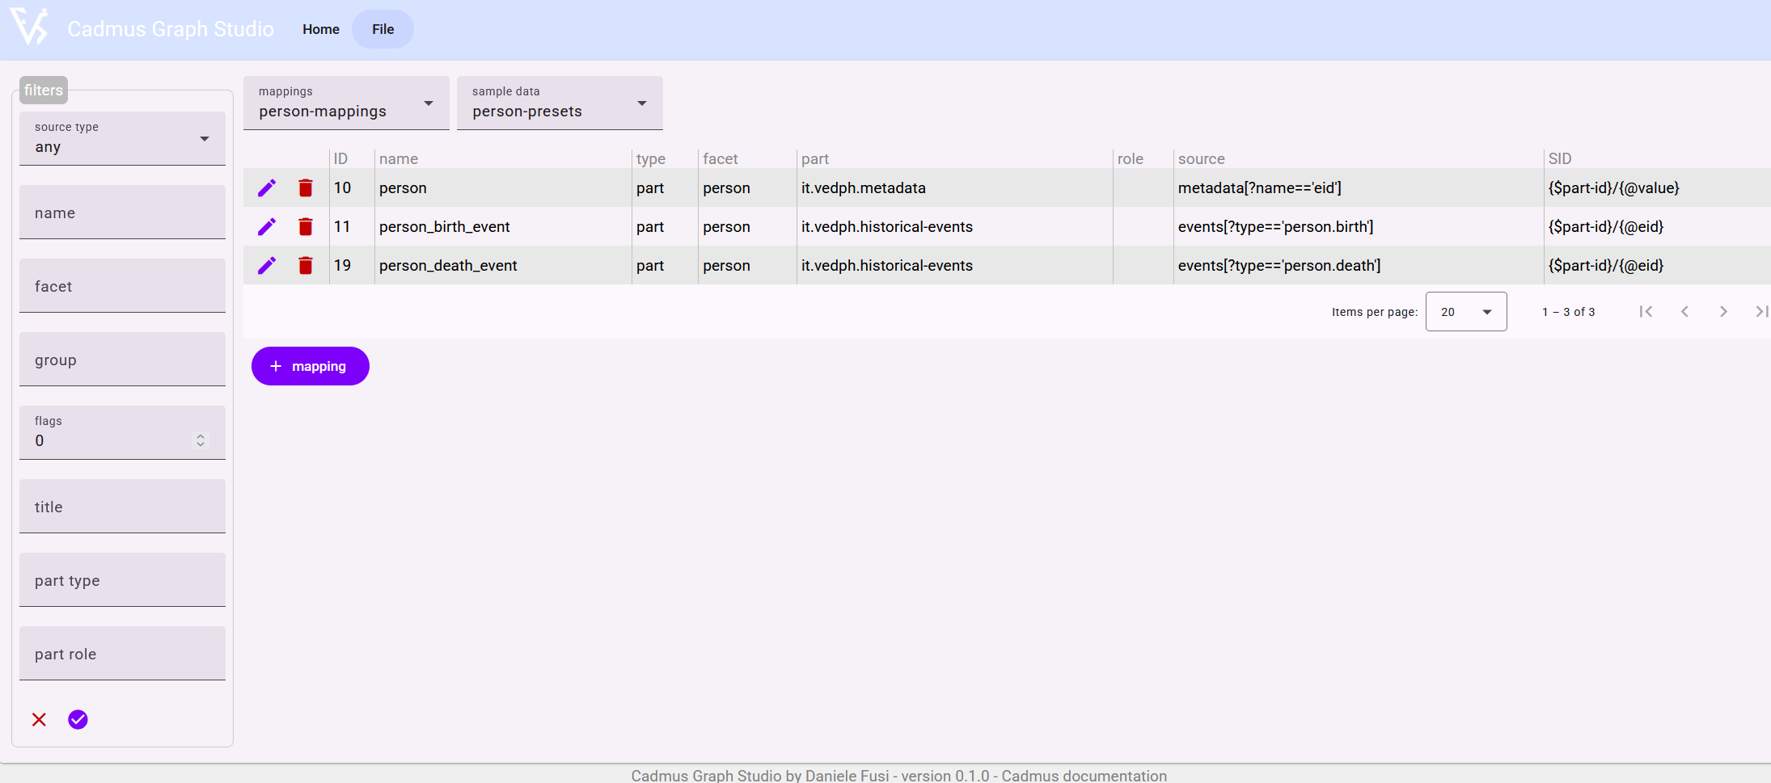1771x783 pixels.
Task: Go to previous page of results
Action: (x=1684, y=311)
